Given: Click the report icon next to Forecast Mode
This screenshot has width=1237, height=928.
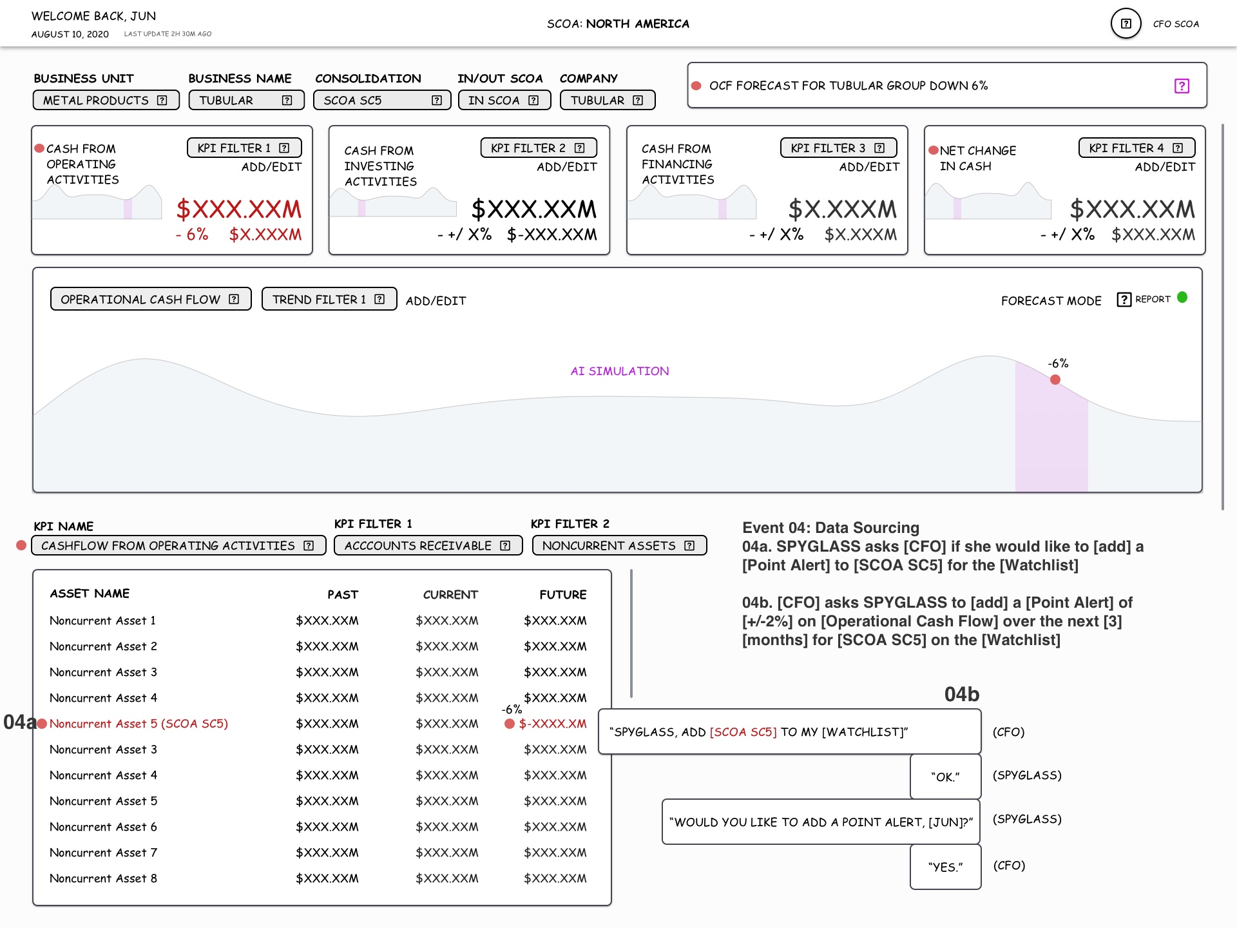Looking at the screenshot, I should pyautogui.click(x=1124, y=300).
